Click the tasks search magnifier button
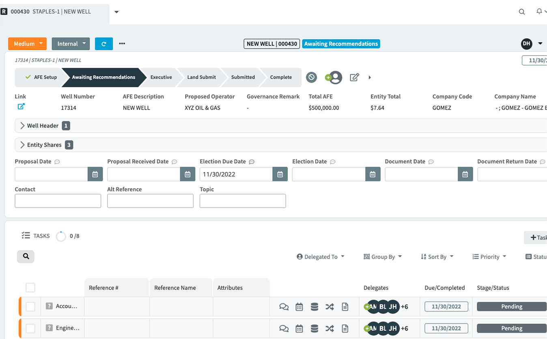This screenshot has height=339, width=547. tap(26, 256)
